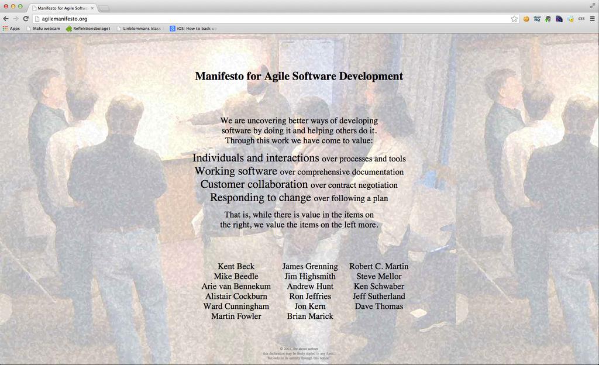The height and width of the screenshot is (365, 599).
Task: Click the name Jim Highsmith
Action: (x=310, y=277)
